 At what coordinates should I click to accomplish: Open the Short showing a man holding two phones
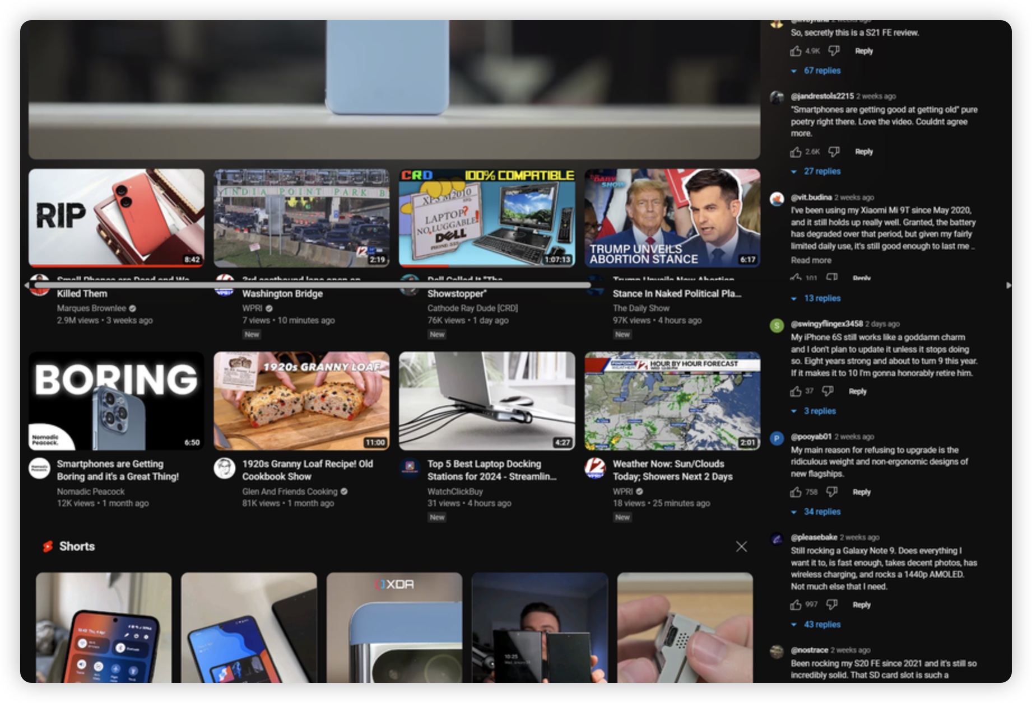point(540,627)
